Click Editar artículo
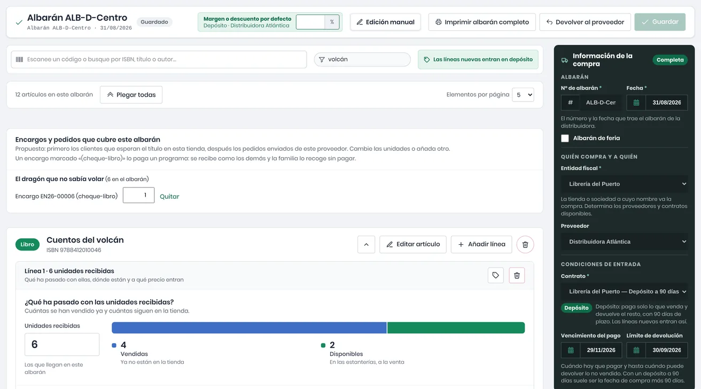Image resolution: width=701 pixels, height=389 pixels. [x=413, y=244]
